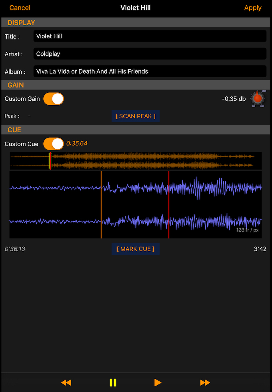The width and height of the screenshot is (272, 392).
Task: Tap the Peak value dash
Action: click(x=29, y=116)
